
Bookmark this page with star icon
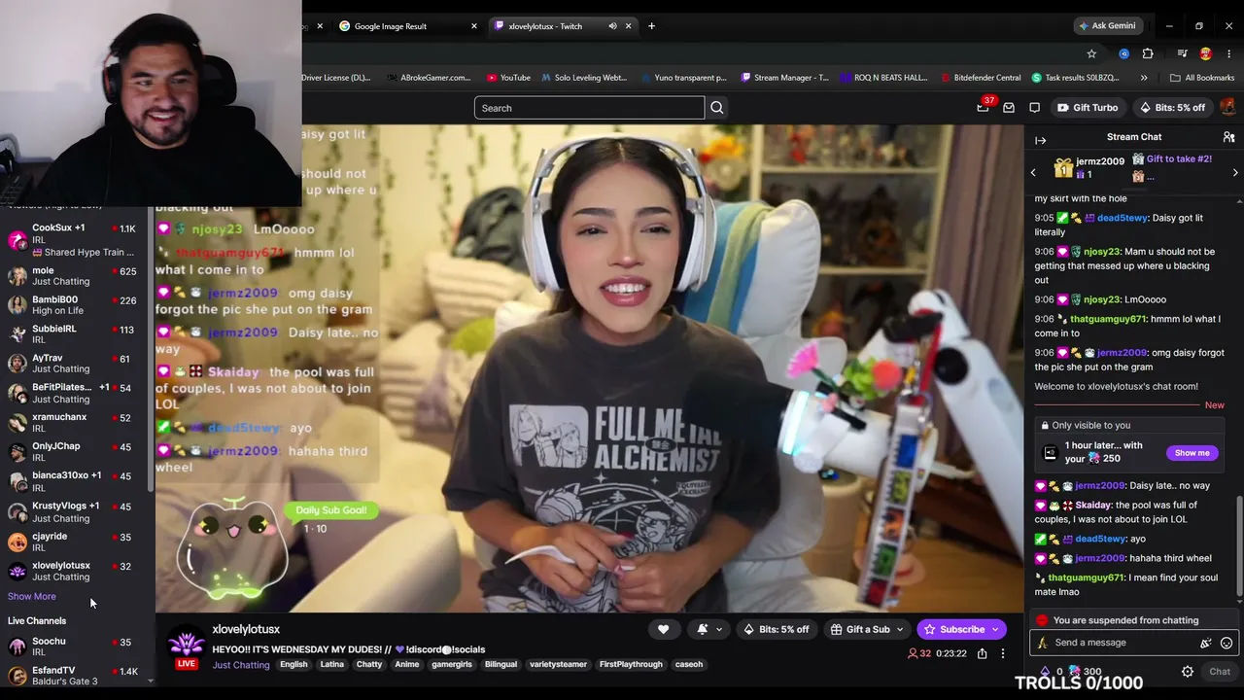pyautogui.click(x=1091, y=53)
